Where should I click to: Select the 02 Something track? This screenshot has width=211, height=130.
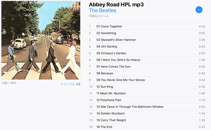147,33
